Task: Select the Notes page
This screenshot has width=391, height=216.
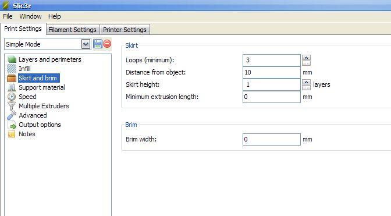Action: pos(27,134)
